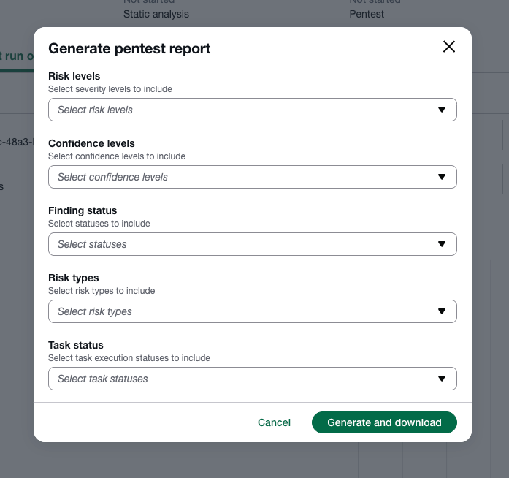Open the 'Select confidence levels' combo box

pos(241,177)
